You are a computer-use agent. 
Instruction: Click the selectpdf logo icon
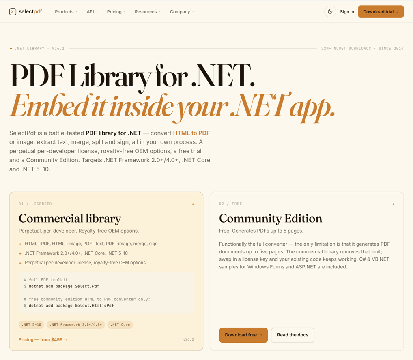13,12
